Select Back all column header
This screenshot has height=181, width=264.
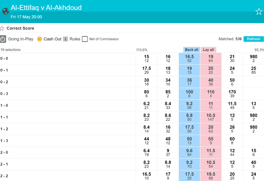(191, 49)
